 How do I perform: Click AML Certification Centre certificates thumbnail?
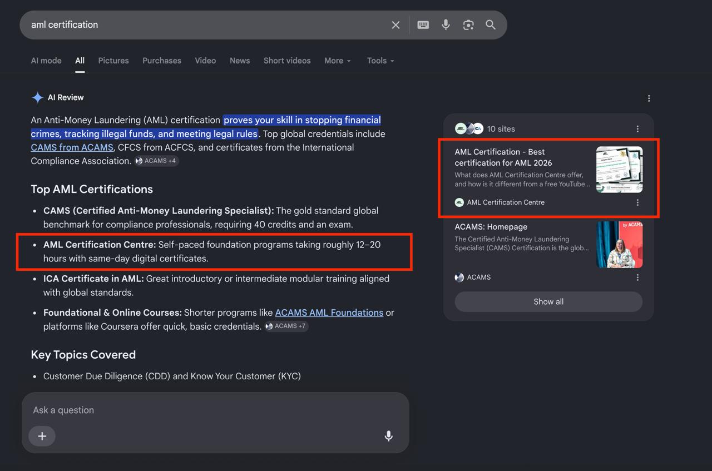(x=619, y=170)
